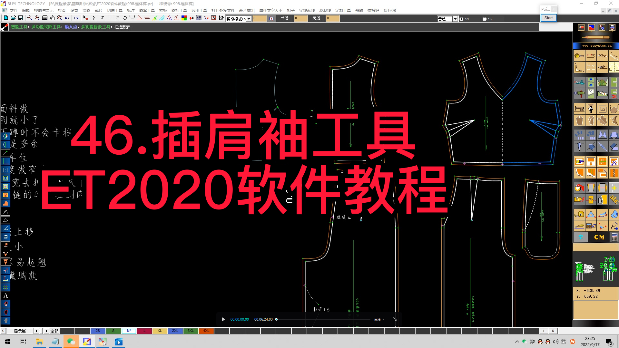Click the Zoom in magnifier icon
Image resolution: width=619 pixels, height=348 pixels.
click(x=37, y=18)
